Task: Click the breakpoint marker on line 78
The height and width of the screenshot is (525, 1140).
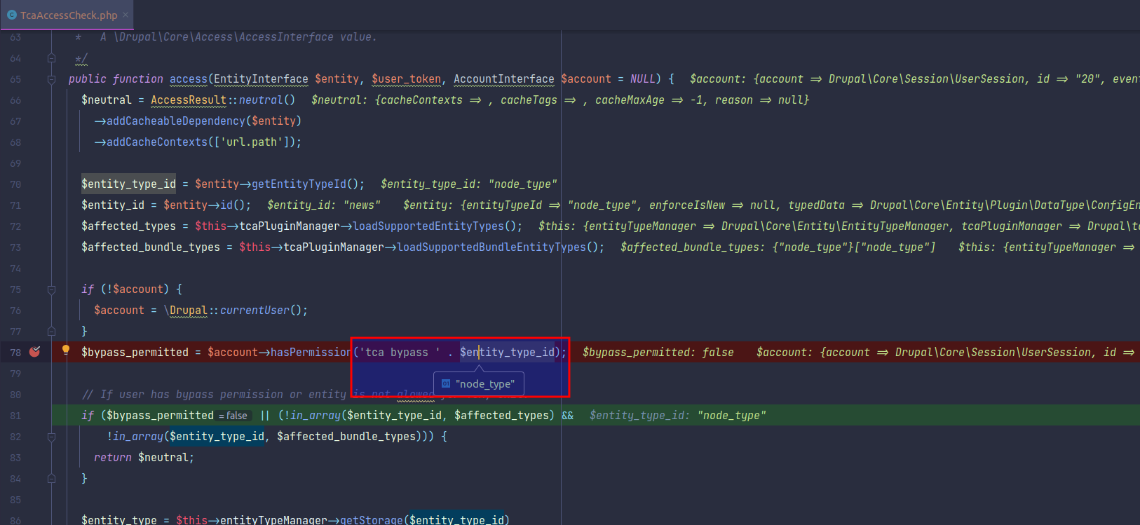Action: (34, 352)
